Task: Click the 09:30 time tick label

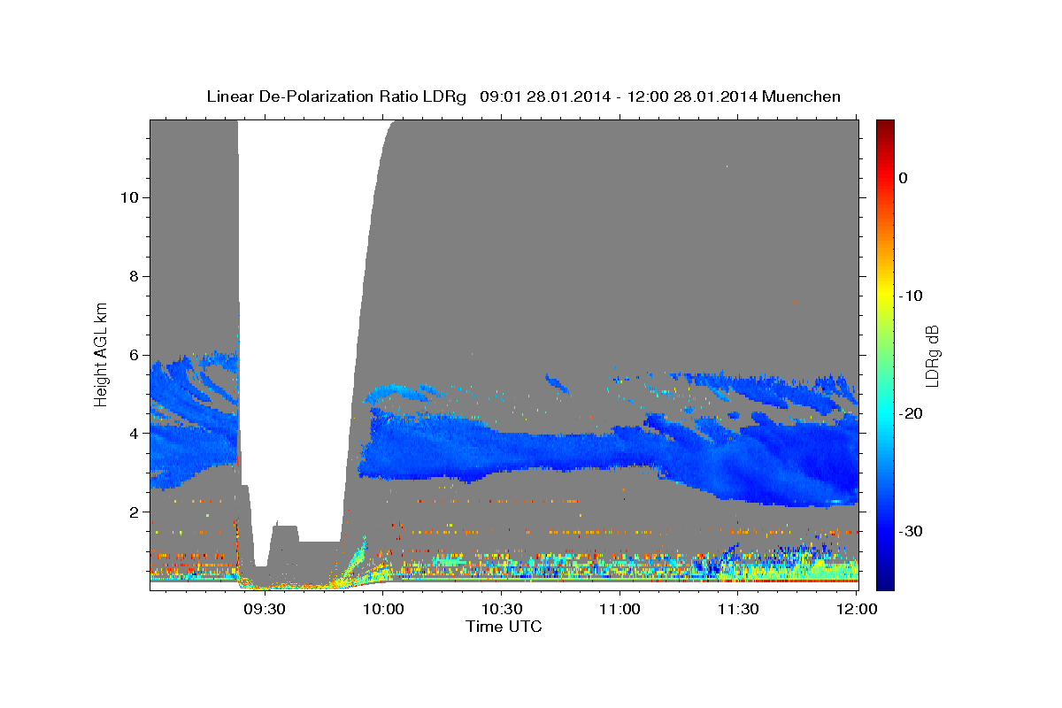Action: tap(265, 610)
